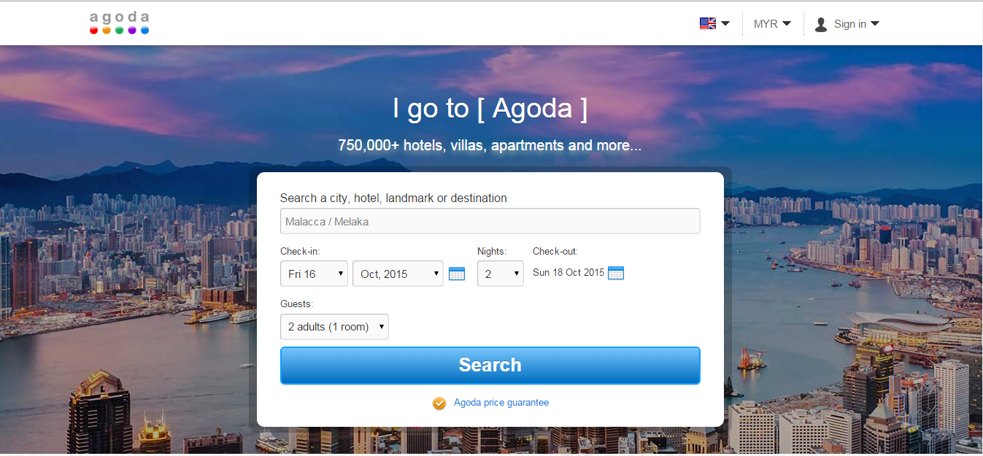Image resolution: width=983 pixels, height=456 pixels.
Task: Open the Agoda price guarantee link
Action: pyautogui.click(x=501, y=403)
